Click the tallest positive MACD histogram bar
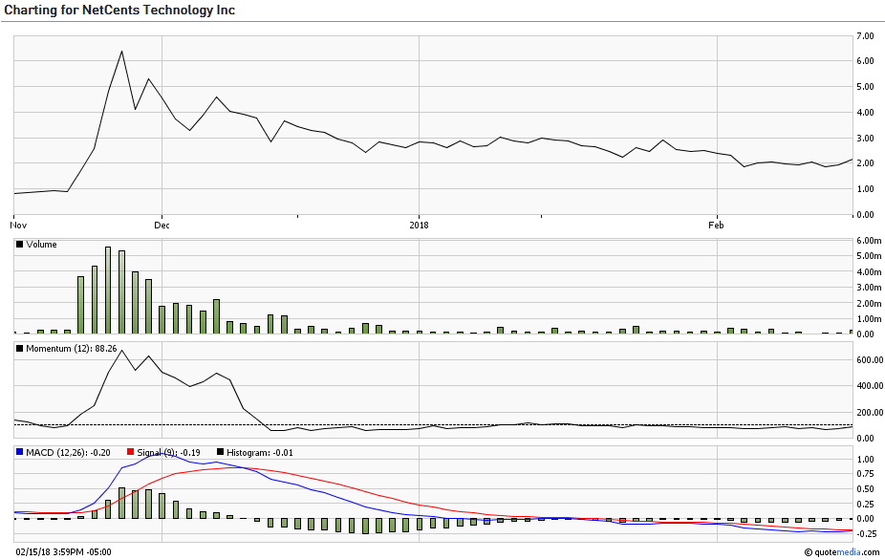 point(121,503)
